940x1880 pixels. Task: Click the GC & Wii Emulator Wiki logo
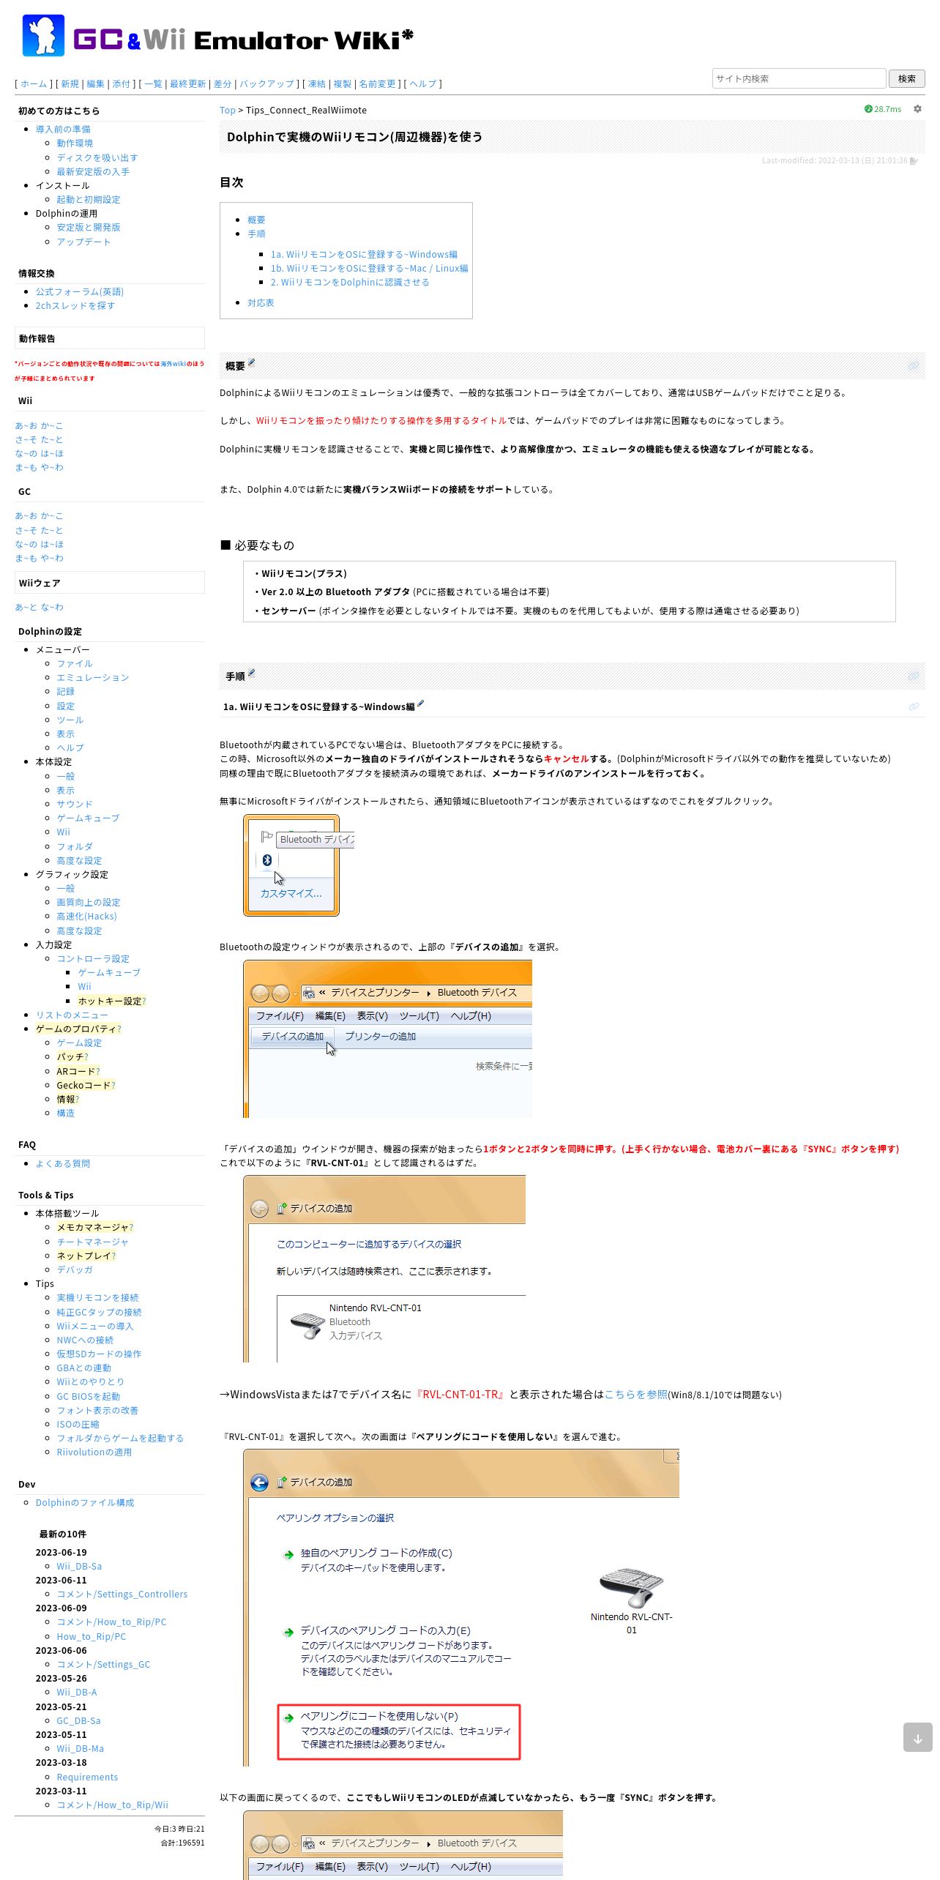(217, 36)
